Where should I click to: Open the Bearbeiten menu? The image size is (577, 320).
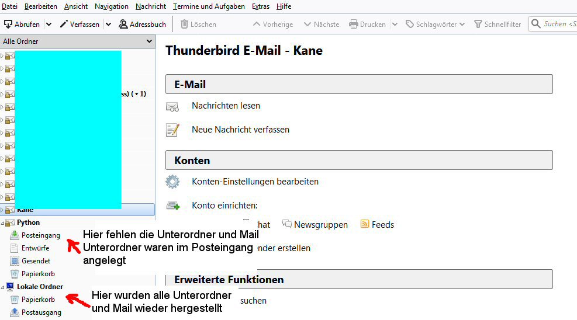click(x=40, y=6)
